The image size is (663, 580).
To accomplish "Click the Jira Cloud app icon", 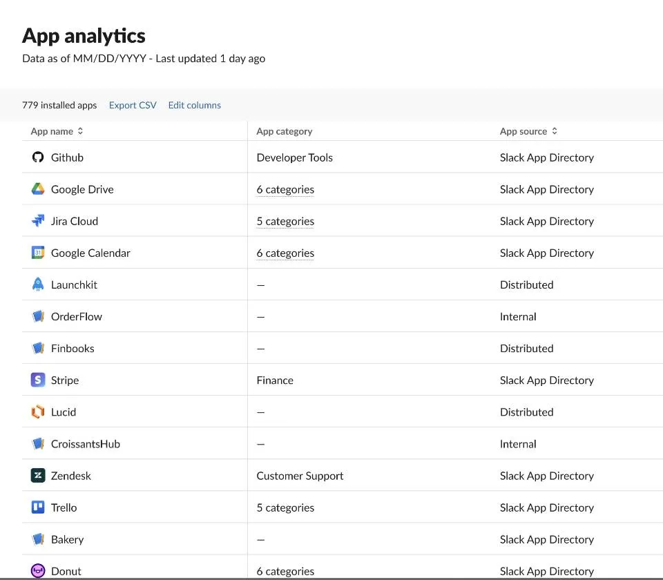I will [x=38, y=221].
